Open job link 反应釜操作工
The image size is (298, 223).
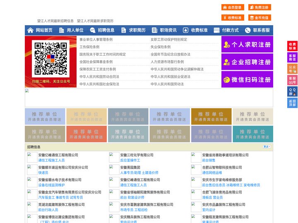[130, 160]
